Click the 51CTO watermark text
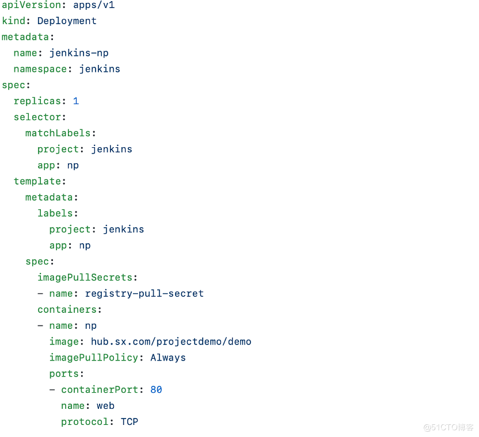 [448, 427]
